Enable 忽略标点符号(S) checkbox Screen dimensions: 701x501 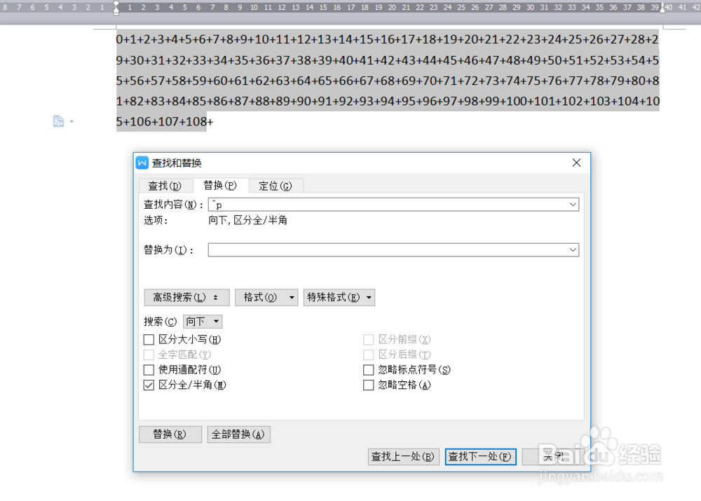point(369,370)
